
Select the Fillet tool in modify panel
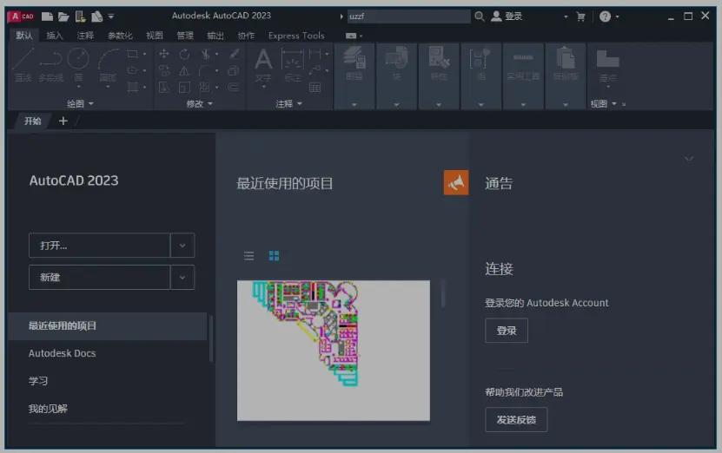point(204,70)
